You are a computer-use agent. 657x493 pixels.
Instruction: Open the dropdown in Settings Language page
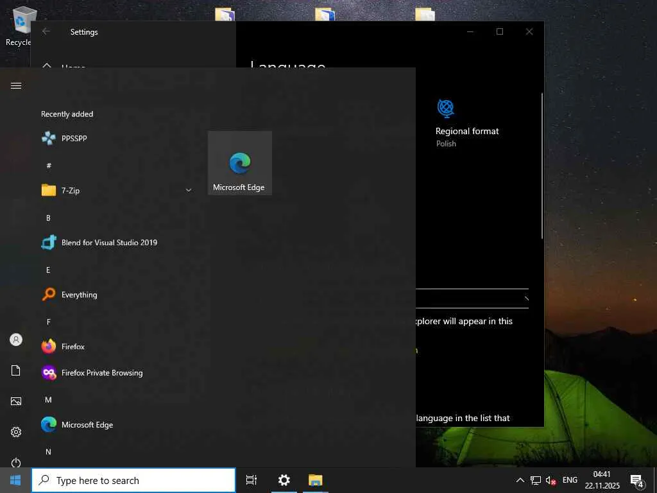click(472, 298)
